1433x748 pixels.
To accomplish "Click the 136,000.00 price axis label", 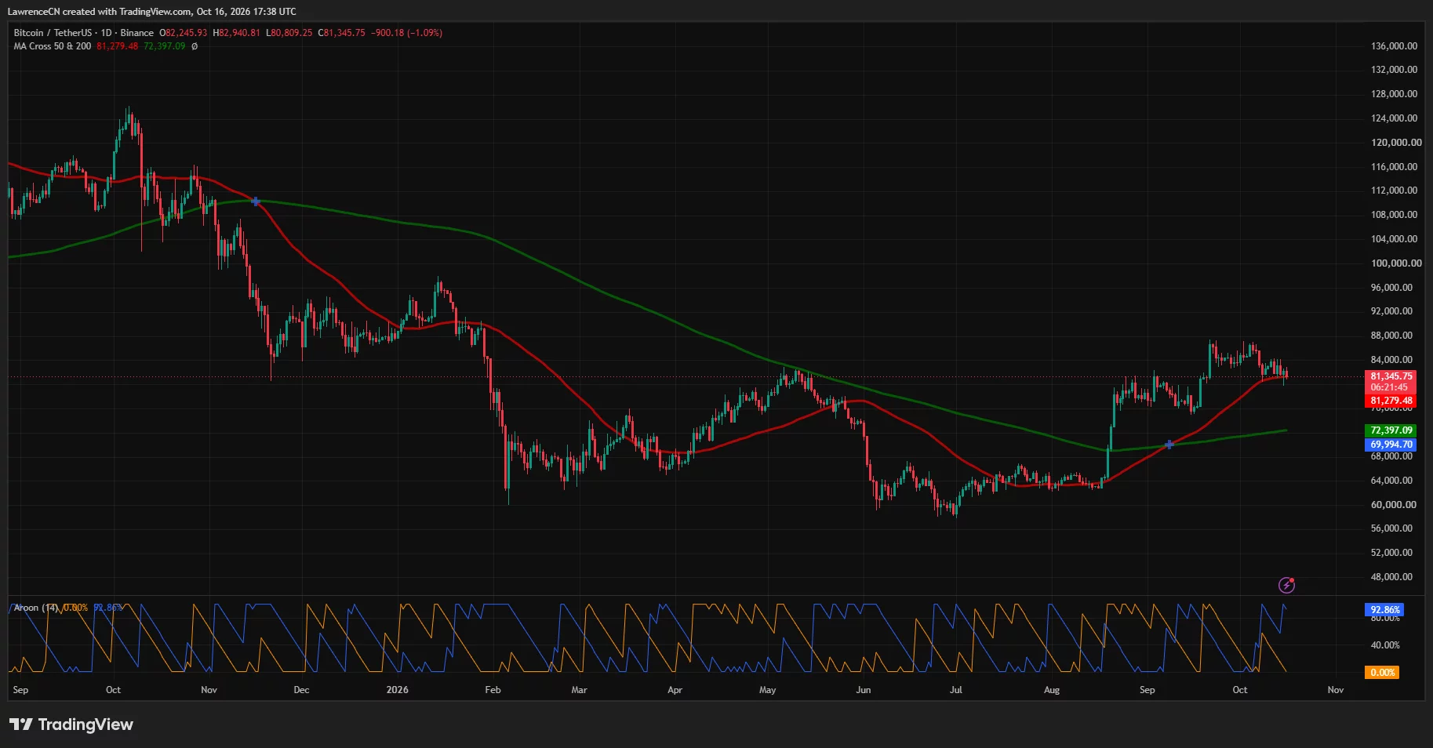I will (1394, 46).
